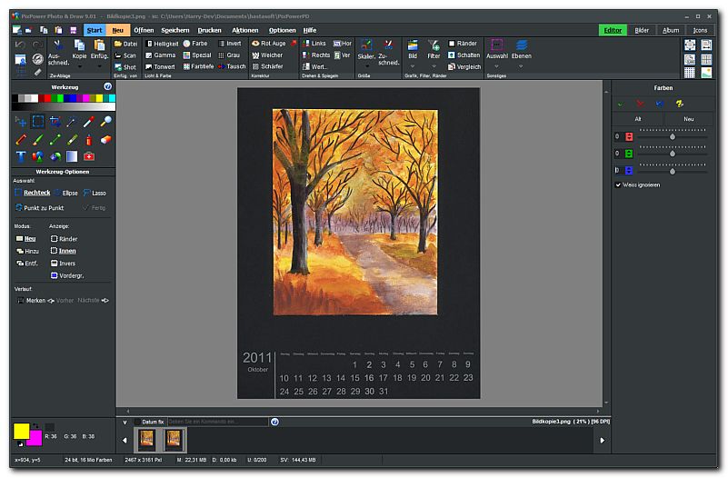Screen dimensions: 728x478
Task: Collapse command bar with V arrow
Action: click(x=125, y=423)
